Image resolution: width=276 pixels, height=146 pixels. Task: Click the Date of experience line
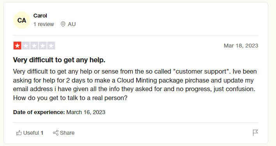click(x=59, y=112)
